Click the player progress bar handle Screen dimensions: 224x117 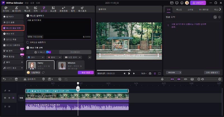point(130,70)
